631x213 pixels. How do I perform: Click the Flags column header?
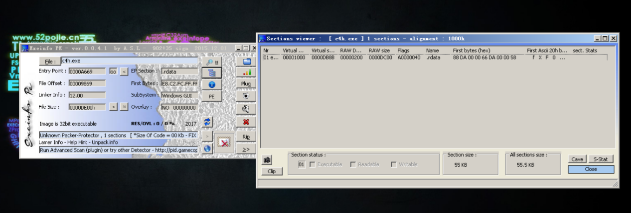[x=403, y=51]
